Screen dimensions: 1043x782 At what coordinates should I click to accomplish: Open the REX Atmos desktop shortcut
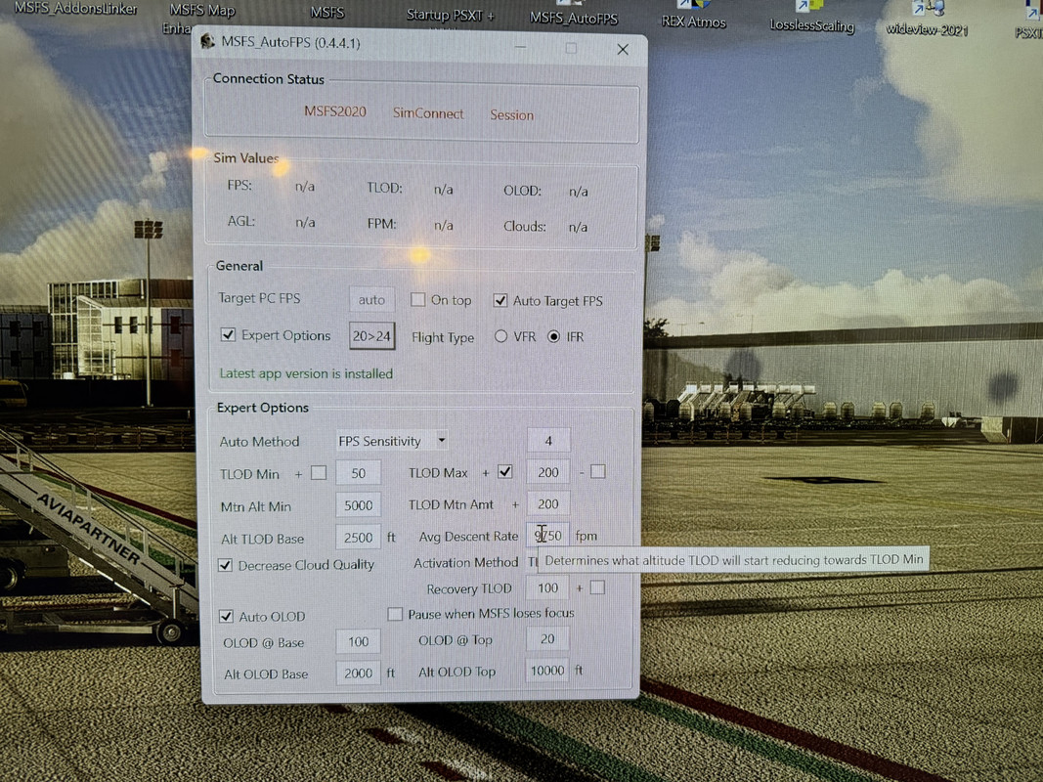point(693,15)
